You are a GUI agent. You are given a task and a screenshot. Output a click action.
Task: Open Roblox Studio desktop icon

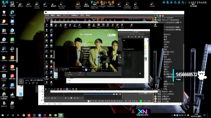coord(20,96)
